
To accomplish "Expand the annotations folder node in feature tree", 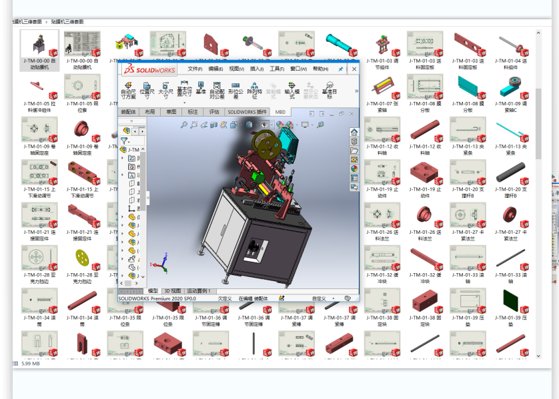I will pyautogui.click(x=123, y=175).
